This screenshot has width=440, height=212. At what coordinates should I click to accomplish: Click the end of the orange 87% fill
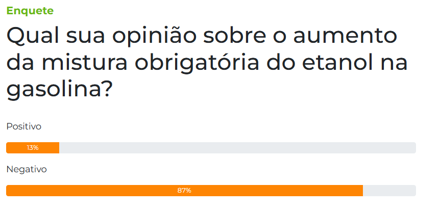[361, 191]
